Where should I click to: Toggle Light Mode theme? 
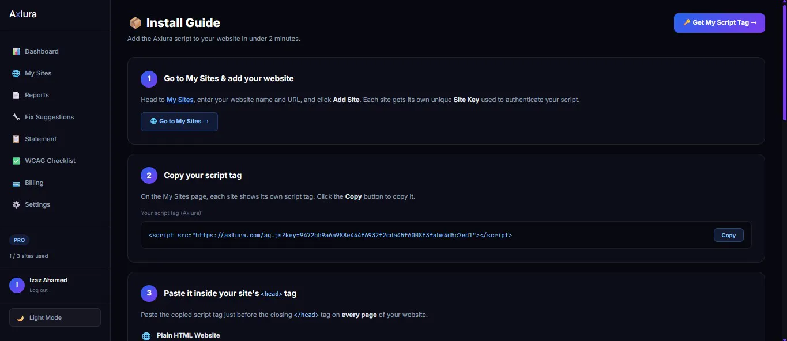(x=55, y=317)
